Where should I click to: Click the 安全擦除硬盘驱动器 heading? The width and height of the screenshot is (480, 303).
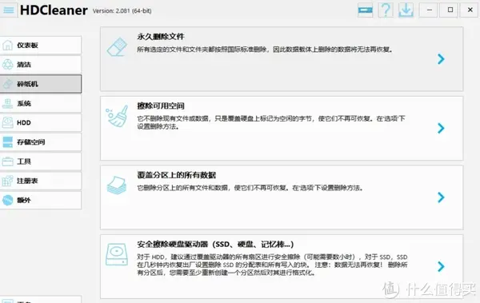coord(215,244)
